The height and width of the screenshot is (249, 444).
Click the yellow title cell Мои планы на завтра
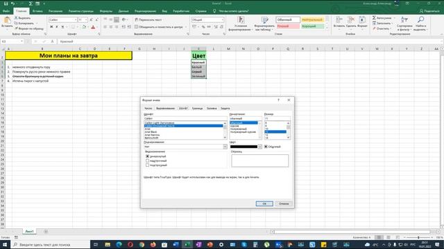[x=69, y=55]
